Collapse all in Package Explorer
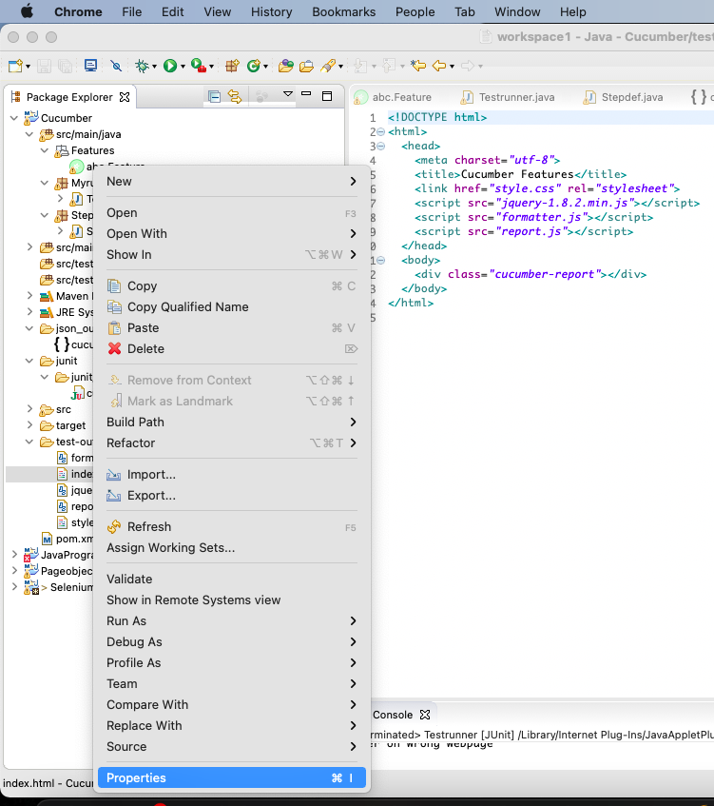Image resolution: width=714 pixels, height=806 pixels. coord(214,97)
